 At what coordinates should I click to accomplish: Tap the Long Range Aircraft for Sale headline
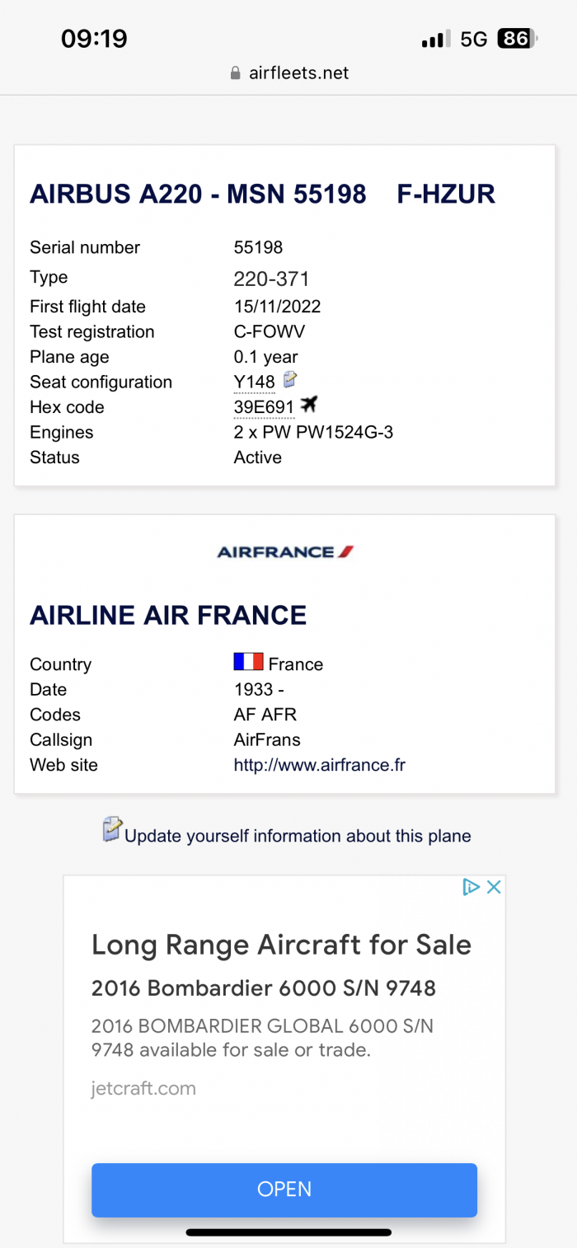[x=282, y=945]
